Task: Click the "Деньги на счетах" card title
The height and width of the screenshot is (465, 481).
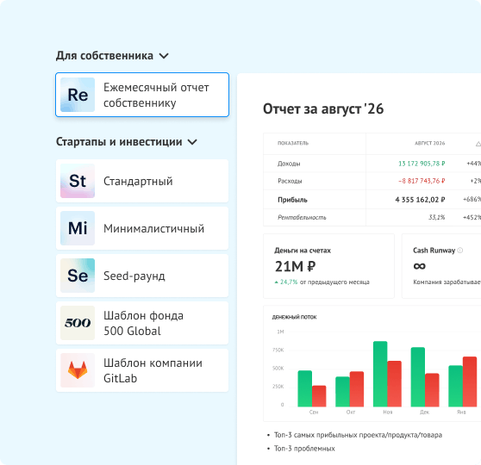Action: pyautogui.click(x=303, y=251)
